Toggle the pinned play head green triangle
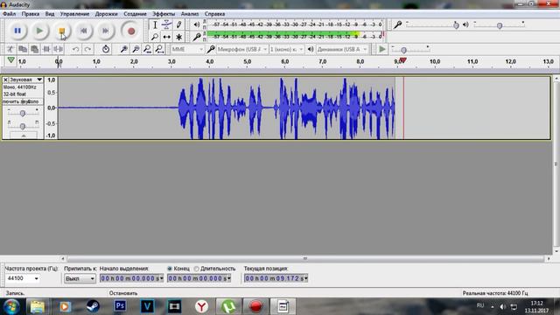560x315 pixels. click(x=11, y=60)
